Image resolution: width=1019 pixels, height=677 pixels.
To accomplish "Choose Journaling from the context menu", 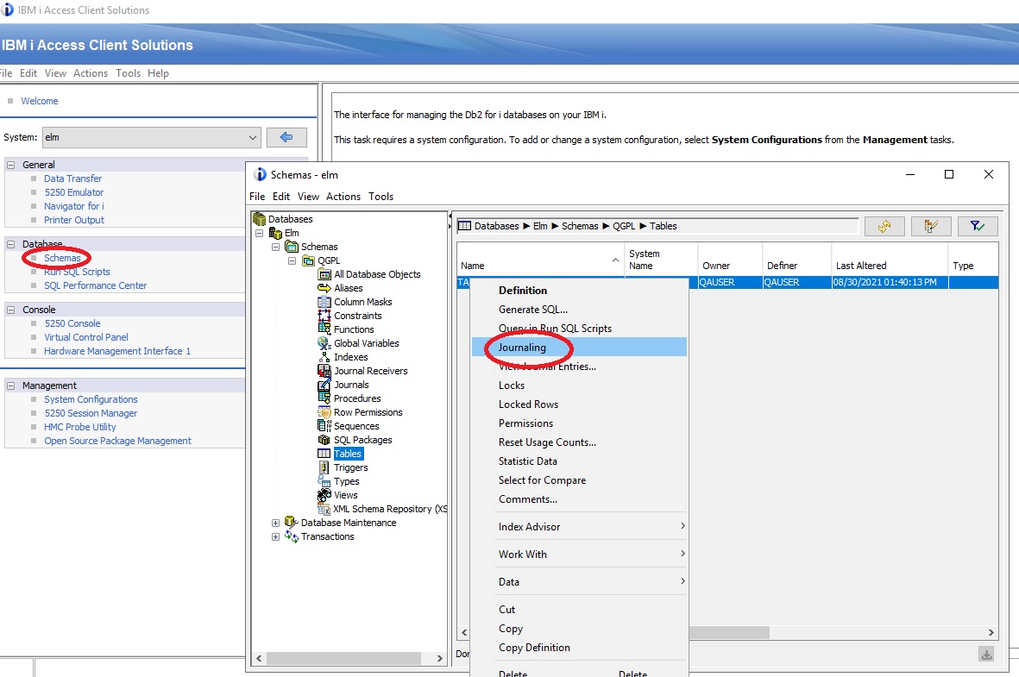I will click(x=522, y=348).
